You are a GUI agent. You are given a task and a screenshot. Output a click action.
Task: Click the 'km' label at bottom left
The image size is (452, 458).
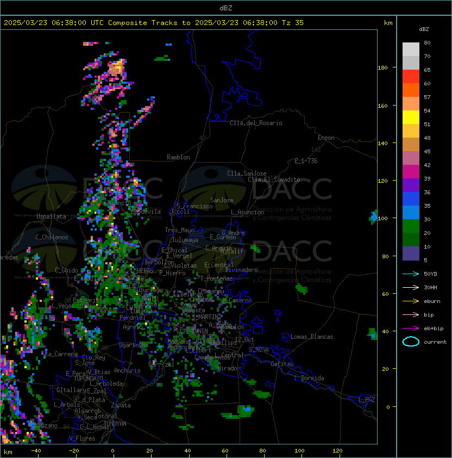click(8, 452)
